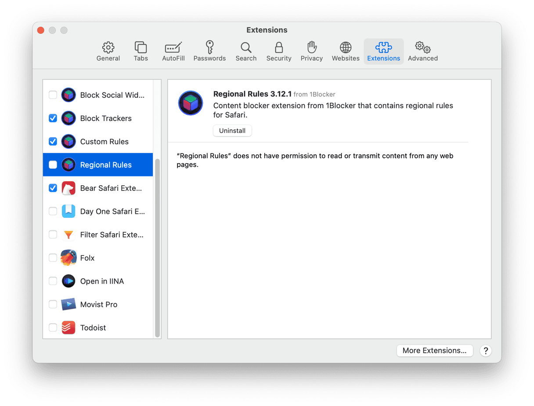Check the Filter Safari Extension checkbox
This screenshot has height=406, width=534.
tap(53, 235)
